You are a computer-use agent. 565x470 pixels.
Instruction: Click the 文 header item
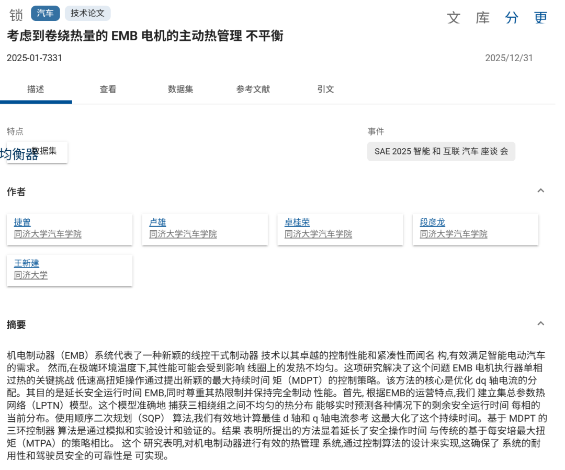(x=454, y=18)
